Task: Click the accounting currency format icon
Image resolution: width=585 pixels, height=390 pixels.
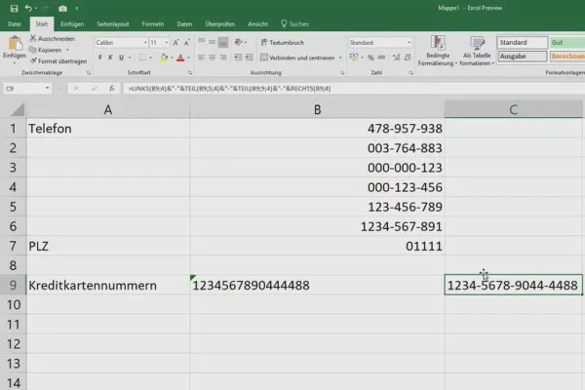Action: pos(354,58)
